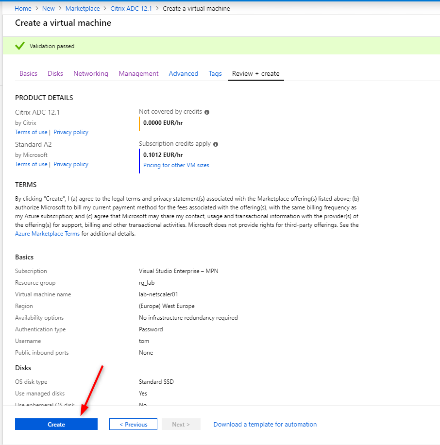Select the Review + create tab
The height and width of the screenshot is (445, 440).
255,73
